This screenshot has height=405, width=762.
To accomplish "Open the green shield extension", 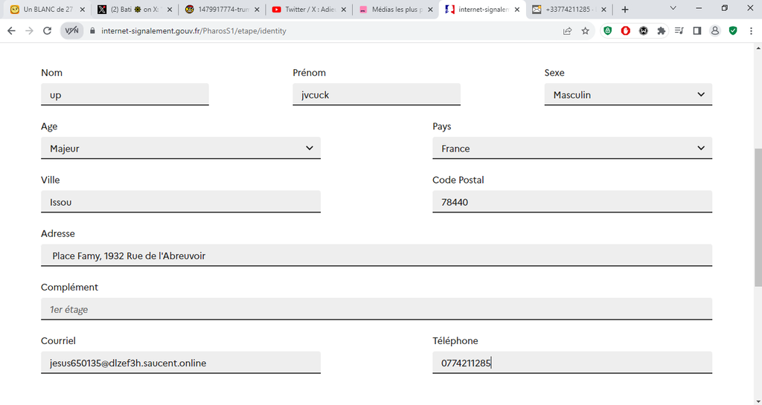I will [607, 30].
